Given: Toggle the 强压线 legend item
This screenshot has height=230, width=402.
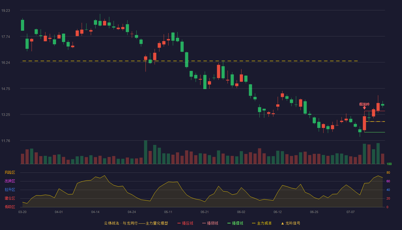Looking at the screenshot, I should coord(185,223).
